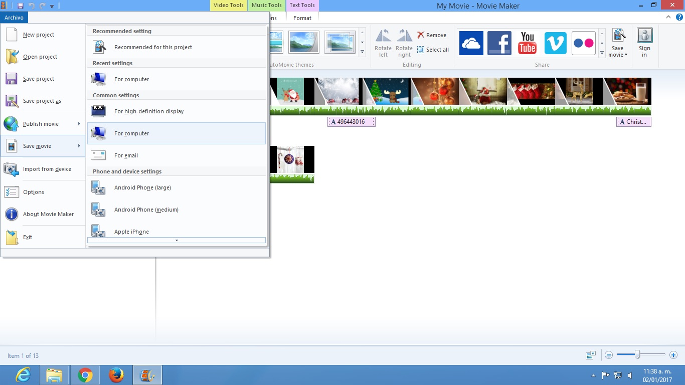Share to Facebook using its icon
This screenshot has width=685, height=385.
[x=498, y=43]
